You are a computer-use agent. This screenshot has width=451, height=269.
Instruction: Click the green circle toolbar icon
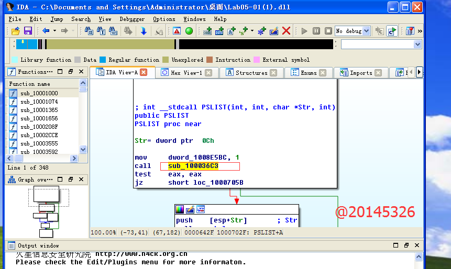(x=189, y=31)
